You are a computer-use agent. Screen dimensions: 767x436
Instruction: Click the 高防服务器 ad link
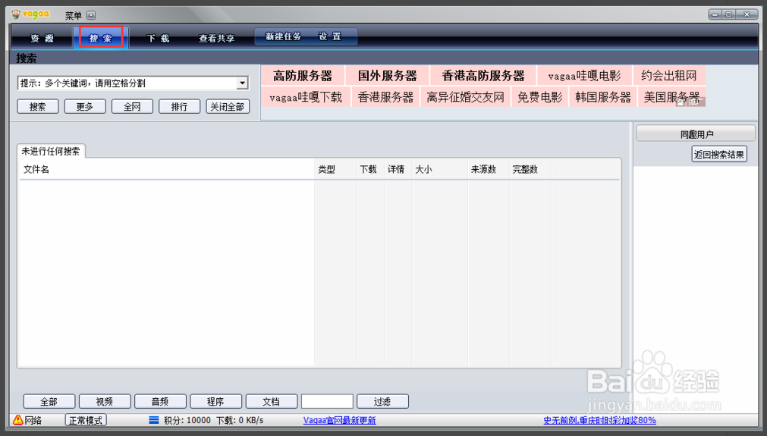(x=303, y=76)
